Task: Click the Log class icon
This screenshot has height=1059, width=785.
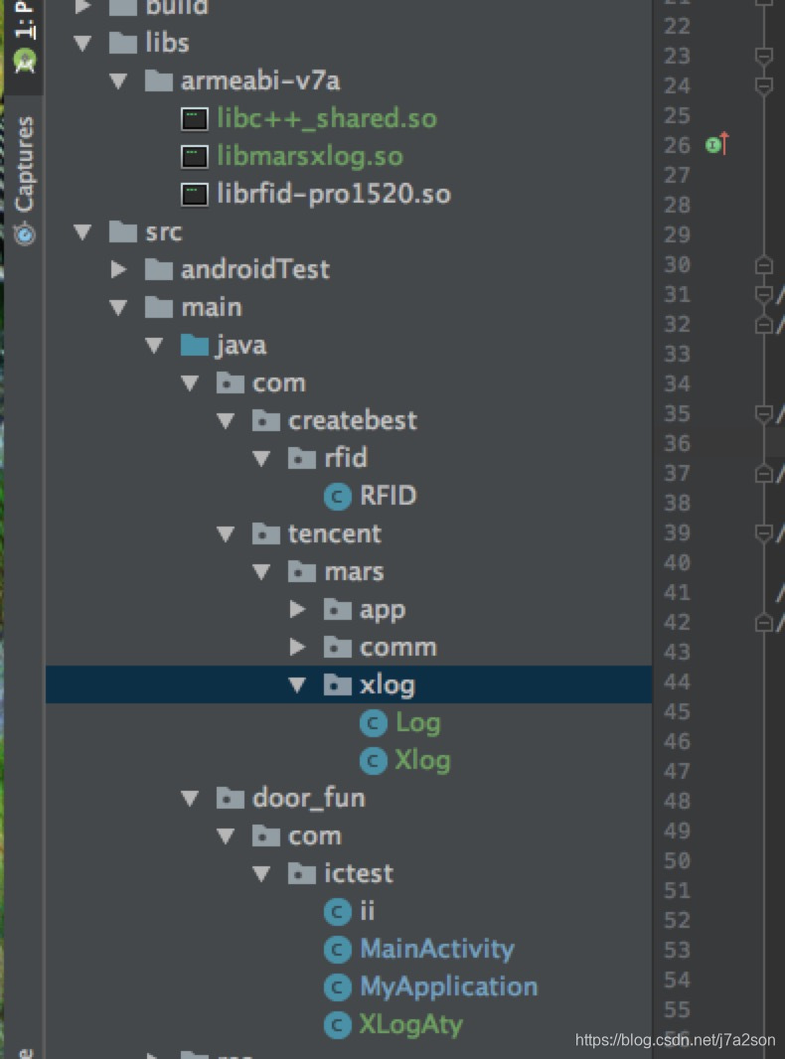Action: [x=374, y=723]
